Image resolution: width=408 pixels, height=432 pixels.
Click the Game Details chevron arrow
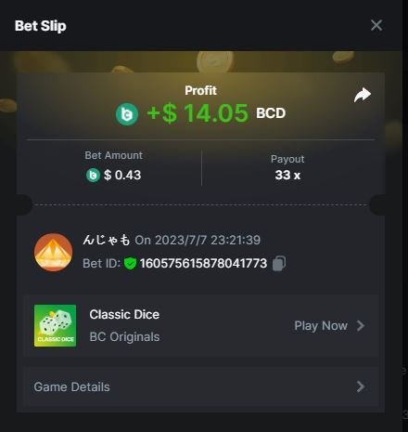(x=361, y=386)
